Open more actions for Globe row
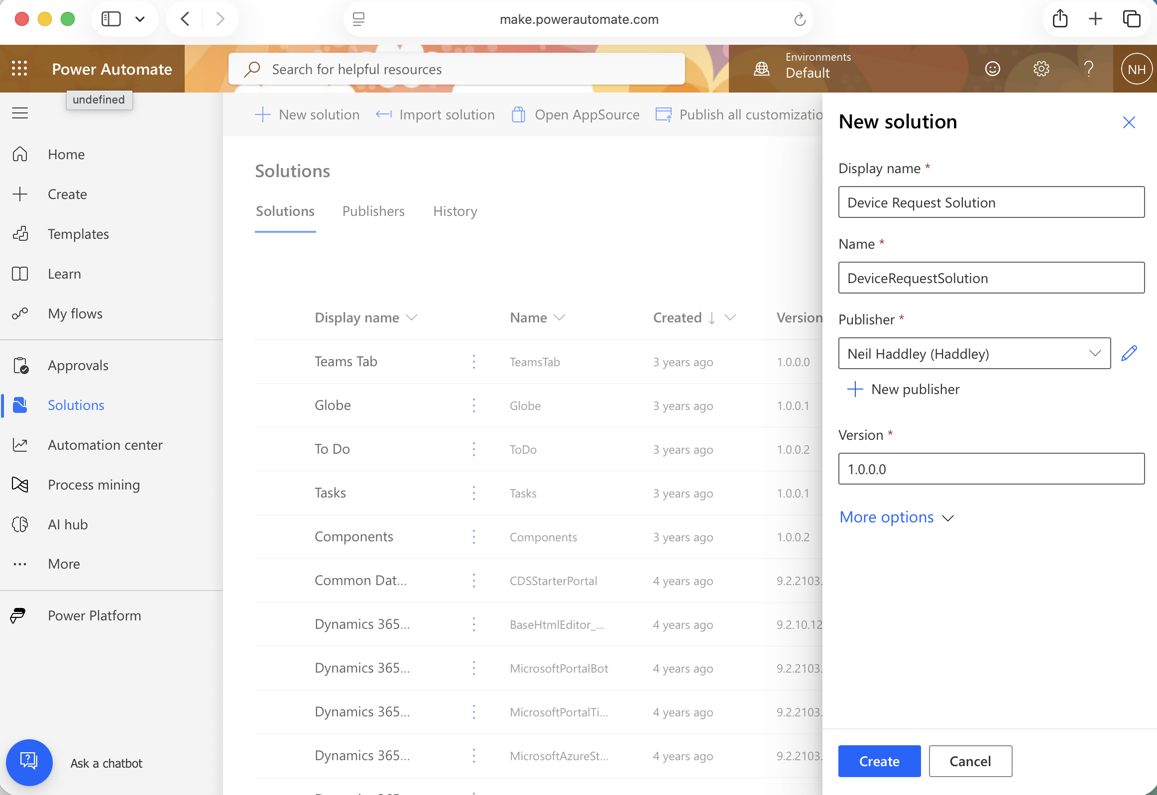 click(473, 405)
